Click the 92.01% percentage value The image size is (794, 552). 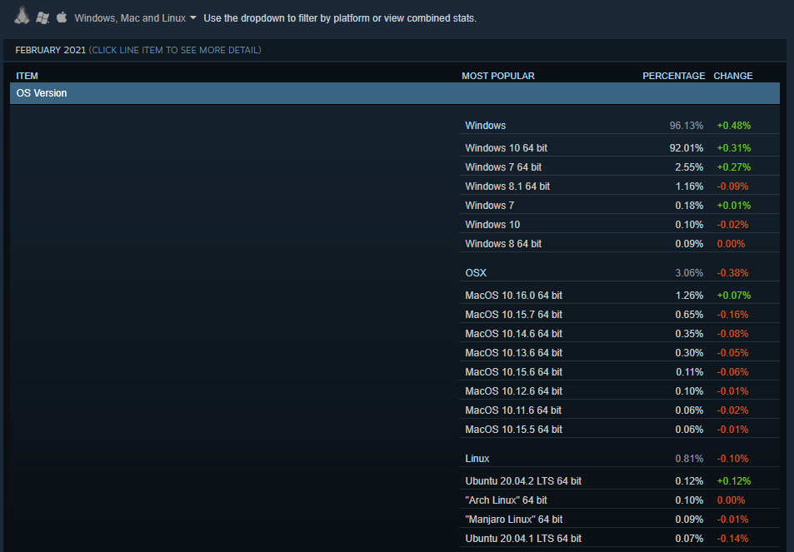687,147
